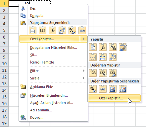Click Özel Yapıştır... button at submenu bottom
Image resolution: width=146 pixels, height=127 pixels.
(x=115, y=98)
